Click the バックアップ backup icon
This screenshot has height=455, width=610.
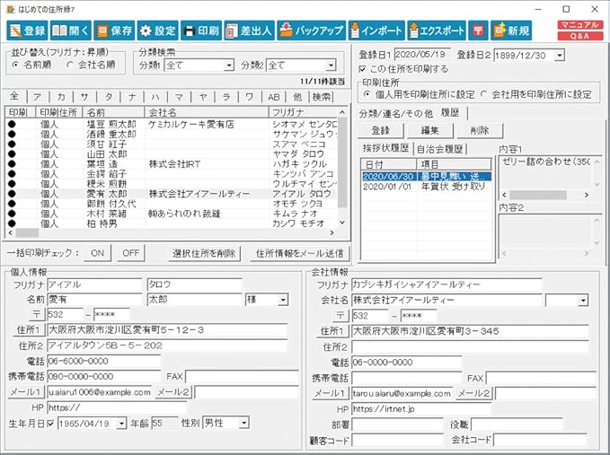pos(309,31)
